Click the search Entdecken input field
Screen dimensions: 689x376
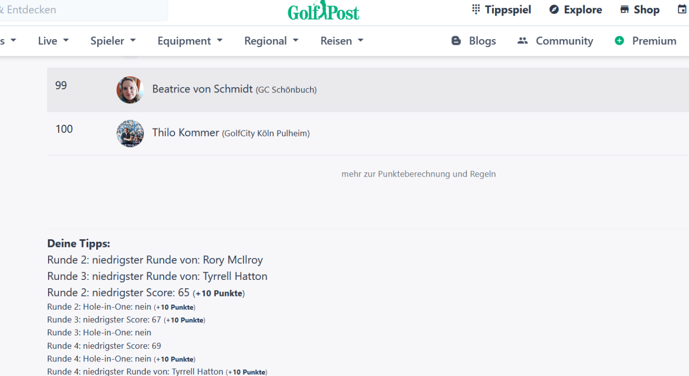[84, 10]
